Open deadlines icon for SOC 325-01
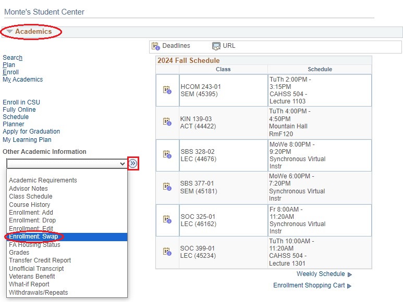Image resolution: width=403 pixels, height=302 pixels. 167,219
